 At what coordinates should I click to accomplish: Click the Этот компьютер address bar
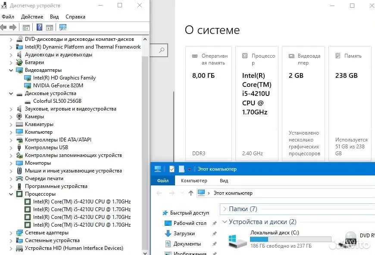(x=286, y=193)
